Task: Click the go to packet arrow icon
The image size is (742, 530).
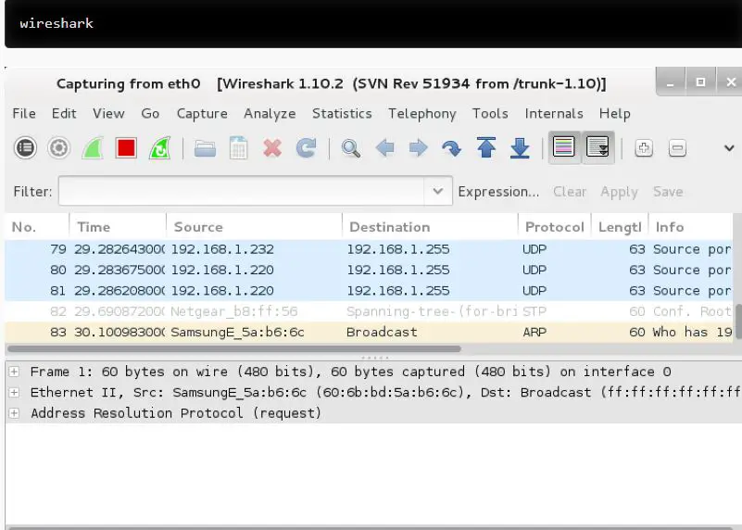Action: pyautogui.click(x=452, y=147)
